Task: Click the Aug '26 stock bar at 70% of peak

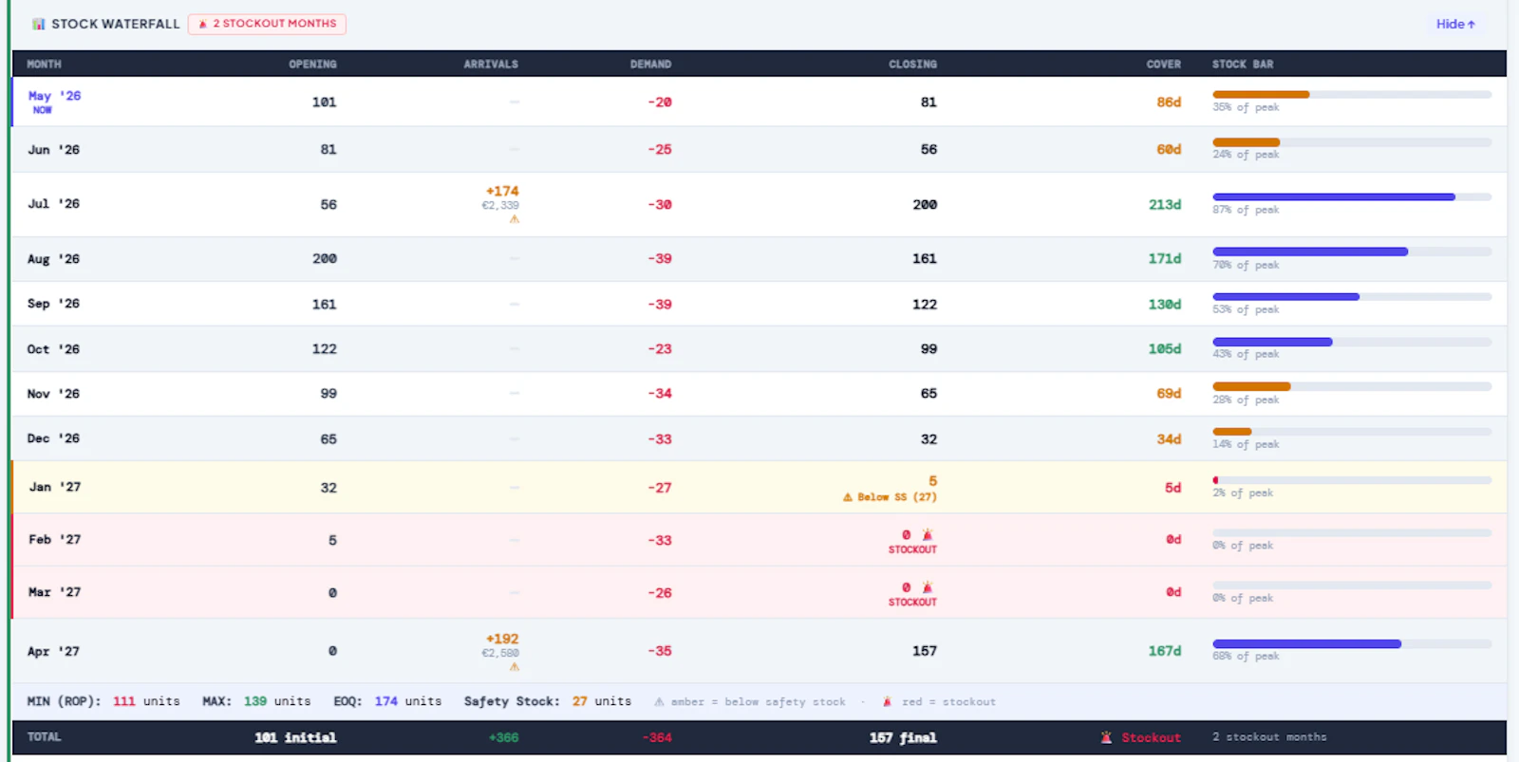Action: [x=1352, y=251]
